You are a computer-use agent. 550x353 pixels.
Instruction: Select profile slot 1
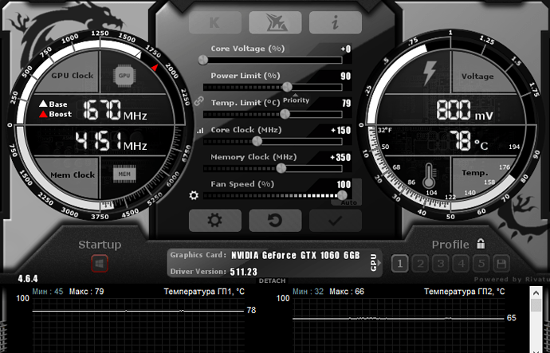[x=400, y=264]
